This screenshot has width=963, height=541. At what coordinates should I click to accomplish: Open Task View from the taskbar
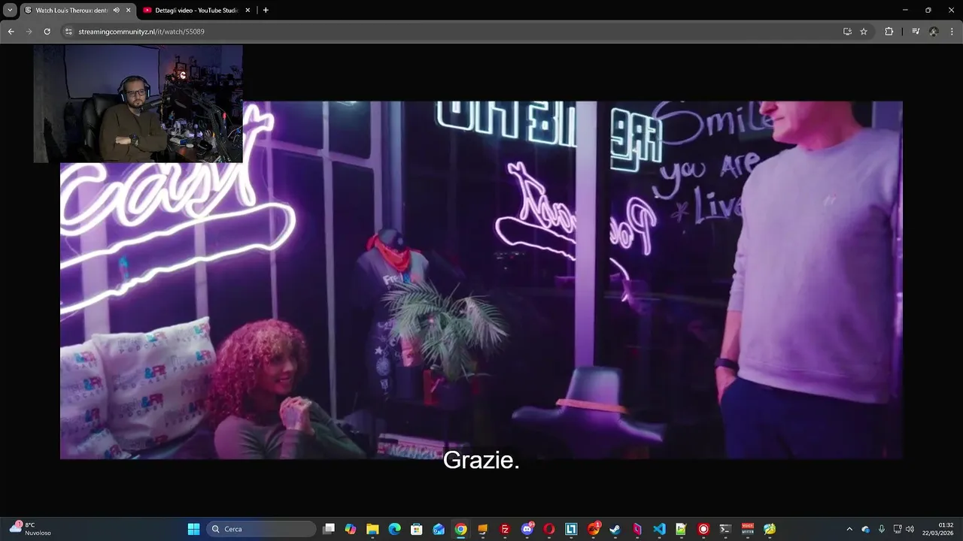[x=329, y=529]
